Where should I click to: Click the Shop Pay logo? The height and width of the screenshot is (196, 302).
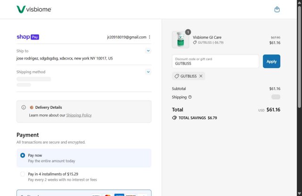point(28,37)
